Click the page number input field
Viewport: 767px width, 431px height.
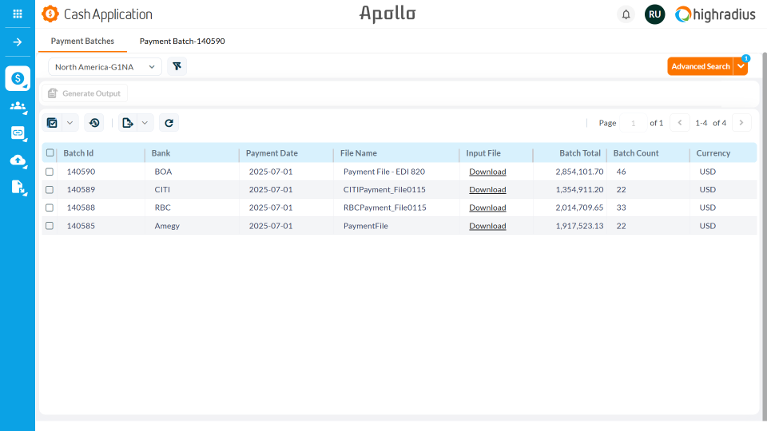(633, 123)
